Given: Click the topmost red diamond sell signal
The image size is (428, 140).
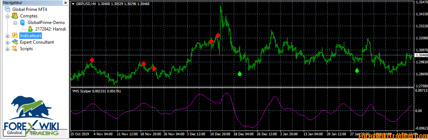Looking at the screenshot, I should [218, 35].
